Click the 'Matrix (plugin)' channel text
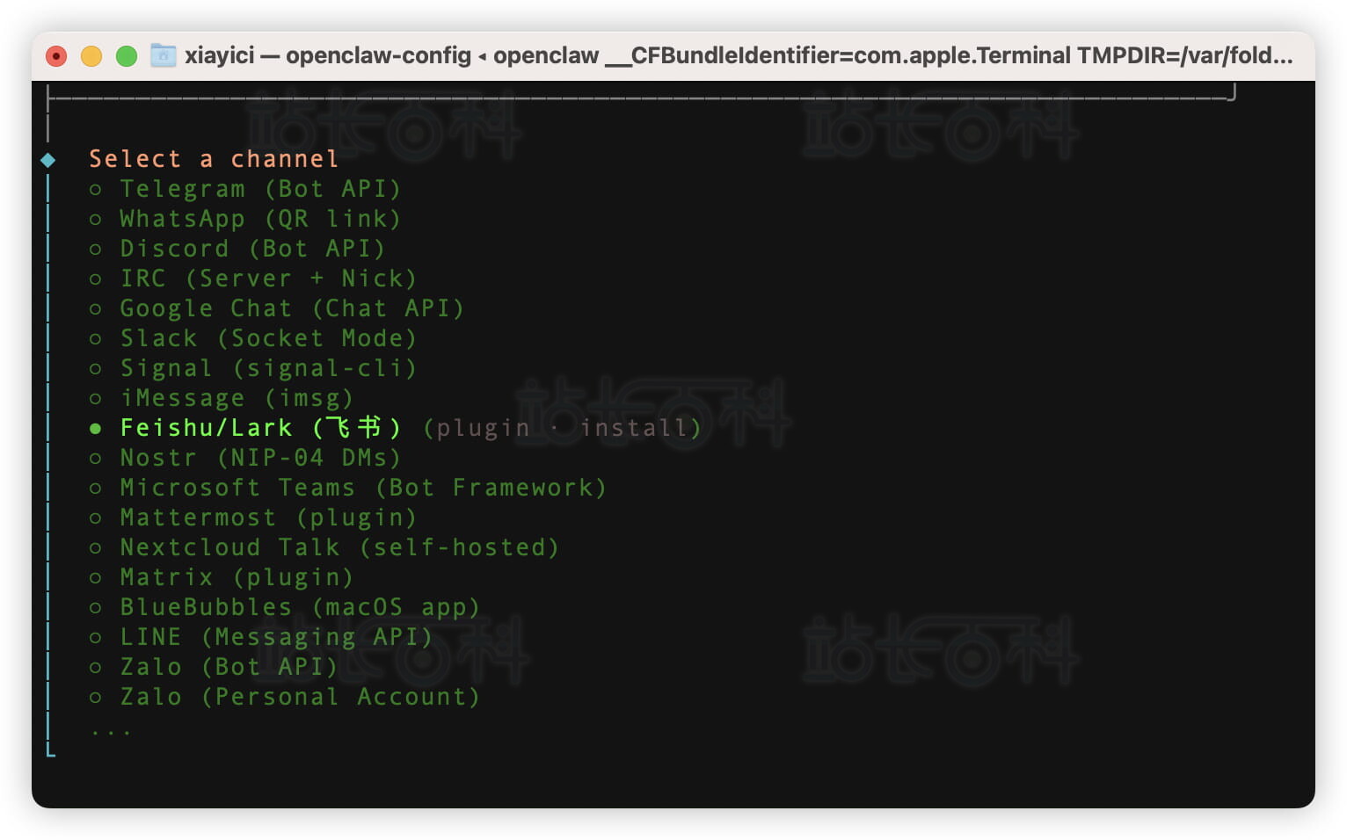This screenshot has height=840, width=1347. (237, 577)
